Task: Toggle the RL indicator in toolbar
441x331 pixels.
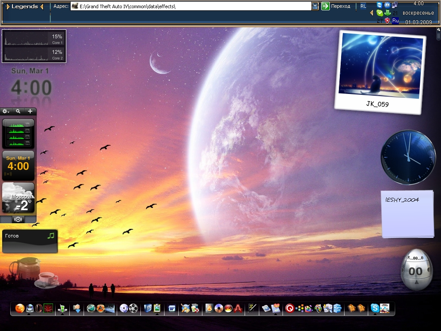Action: click(x=363, y=6)
